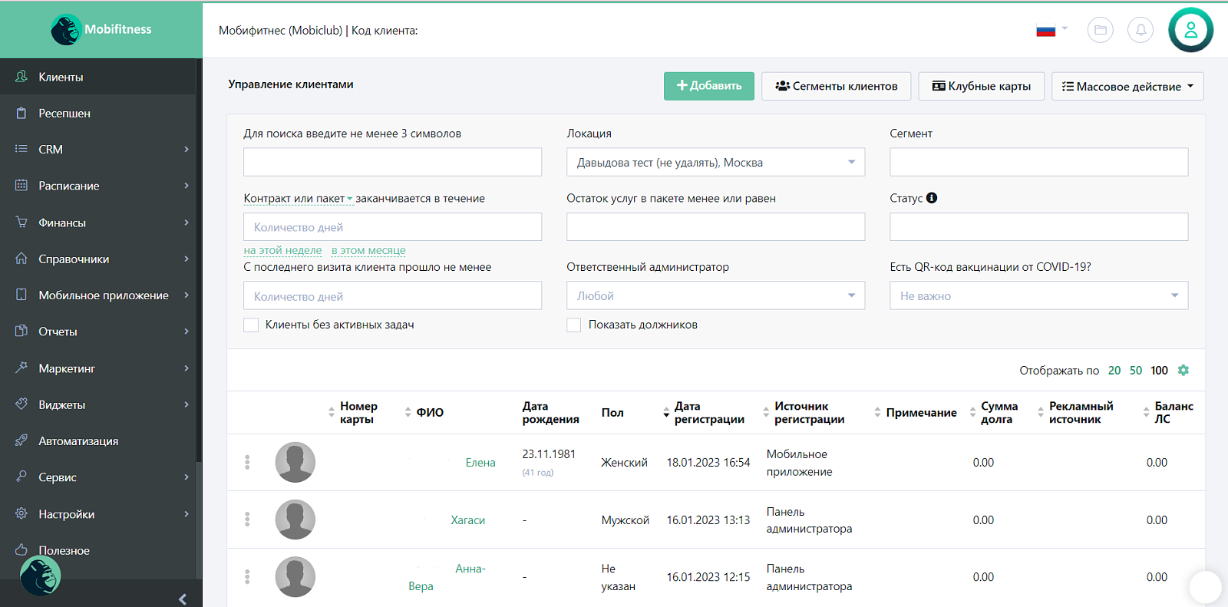Show 50 rows per page
This screenshot has width=1228, height=607.
pyautogui.click(x=1136, y=370)
